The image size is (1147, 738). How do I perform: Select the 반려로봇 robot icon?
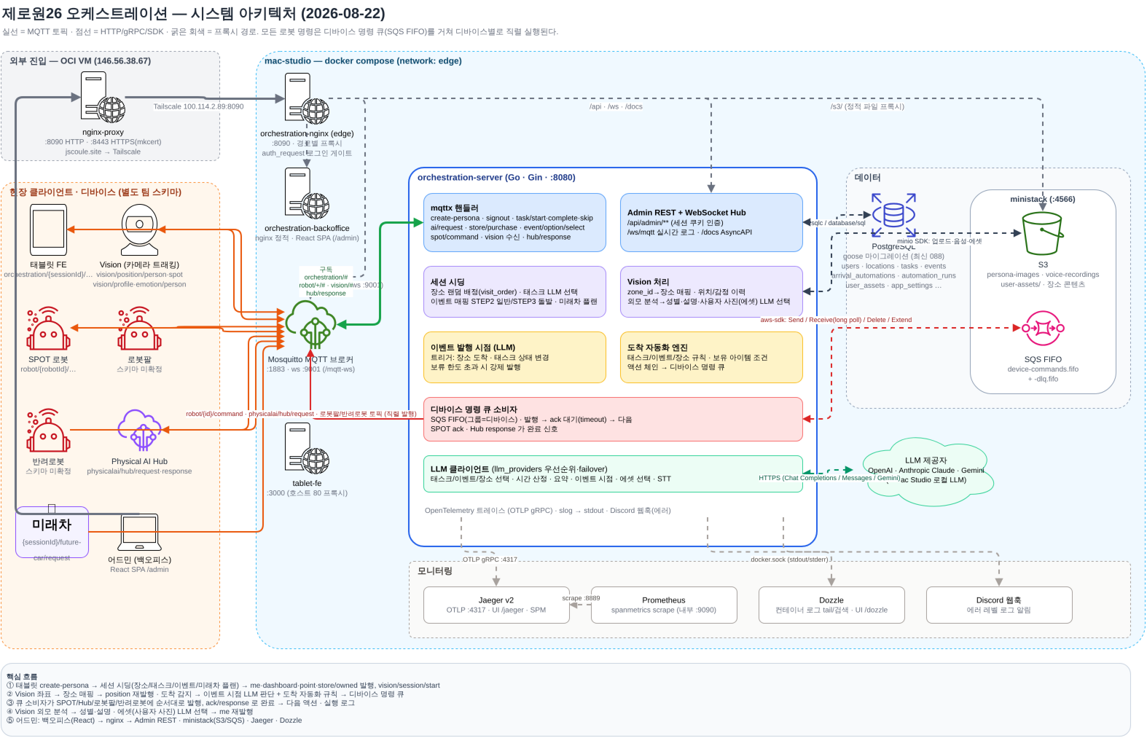48,431
